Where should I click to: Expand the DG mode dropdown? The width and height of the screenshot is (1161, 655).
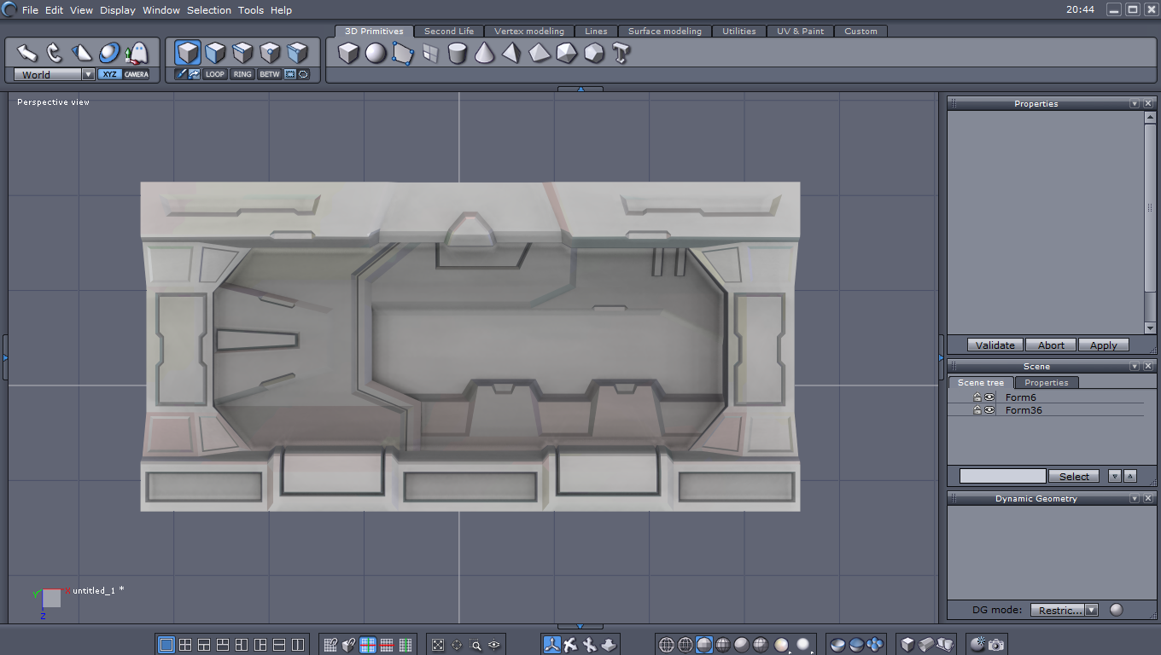pos(1091,610)
